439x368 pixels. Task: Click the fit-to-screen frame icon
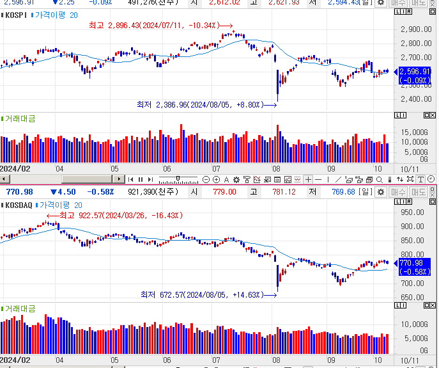pos(410,179)
